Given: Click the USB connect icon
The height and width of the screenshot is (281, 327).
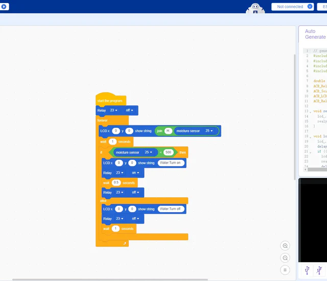Looking at the screenshot, I should pos(307,270).
